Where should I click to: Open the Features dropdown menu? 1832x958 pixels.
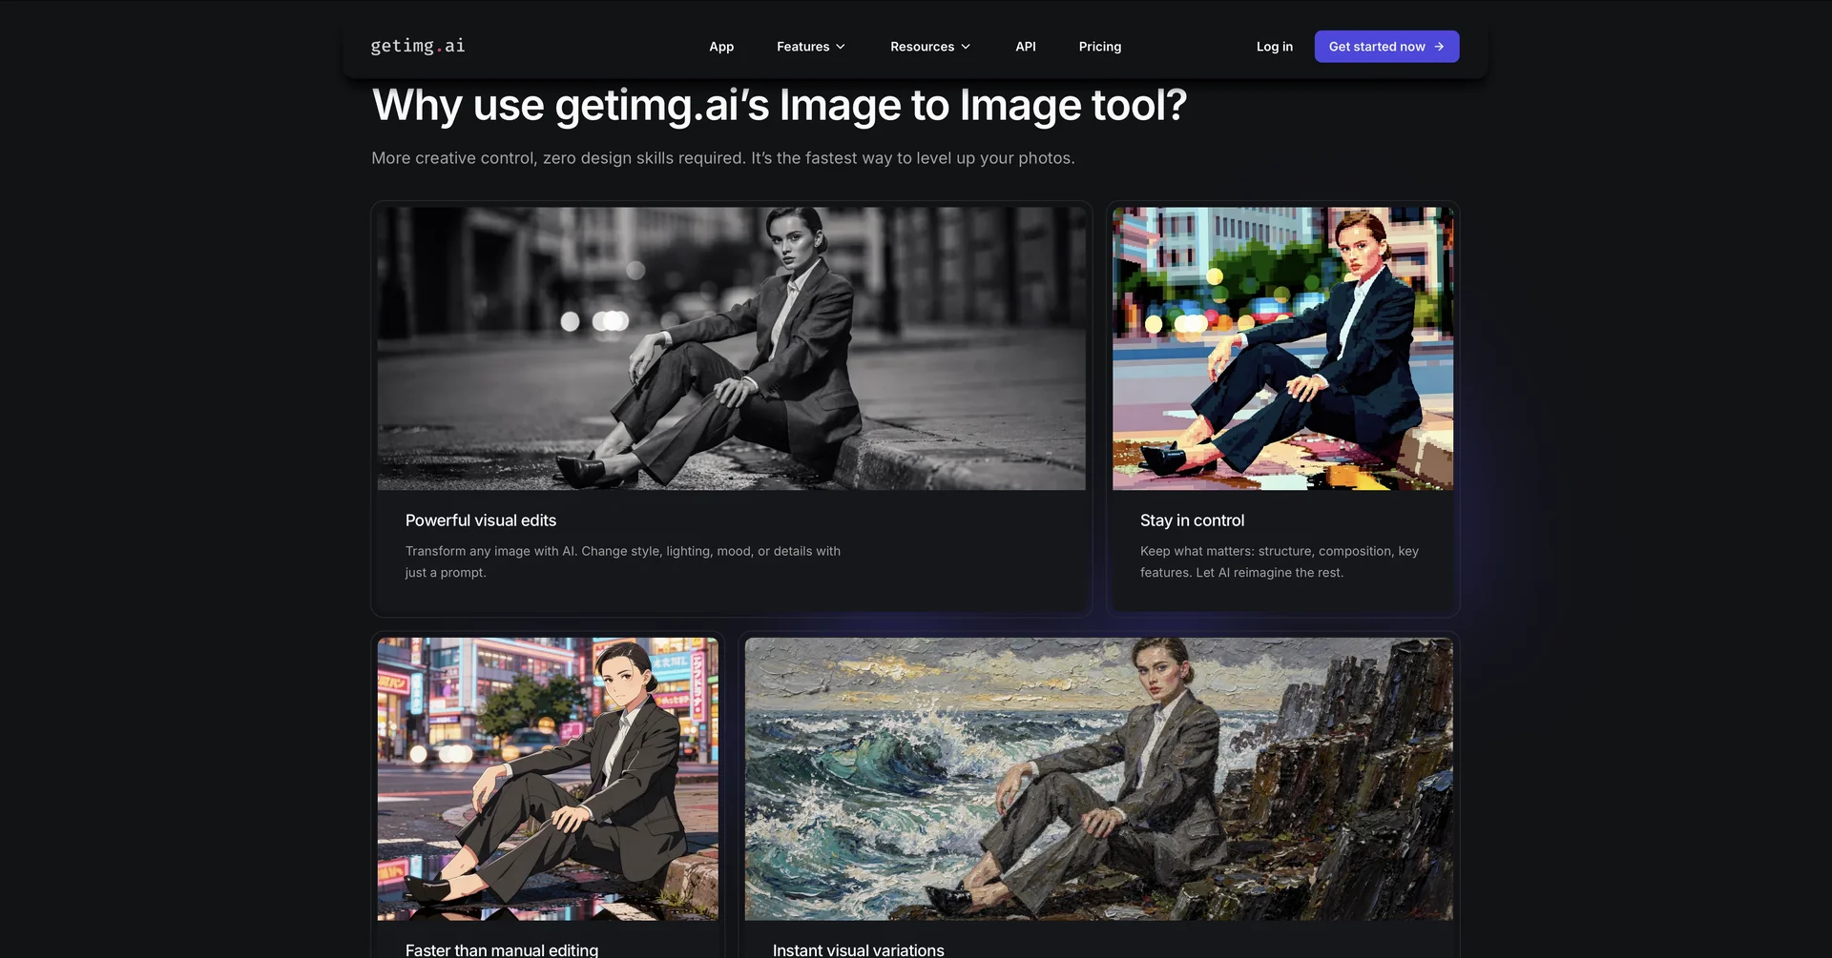click(804, 46)
